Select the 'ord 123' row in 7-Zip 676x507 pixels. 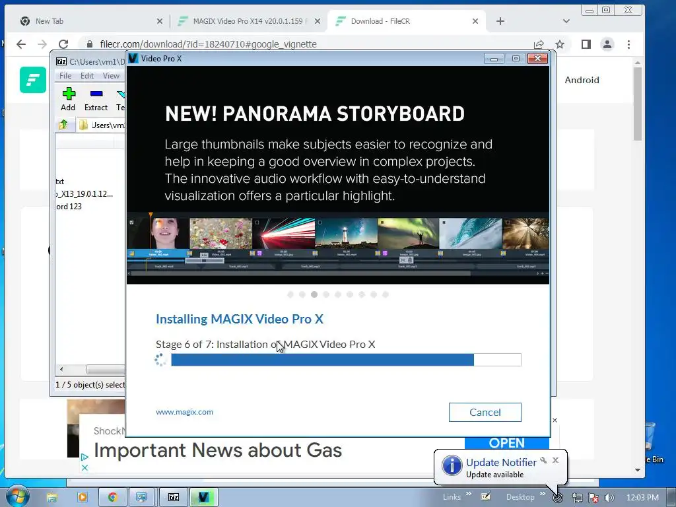[x=69, y=207]
